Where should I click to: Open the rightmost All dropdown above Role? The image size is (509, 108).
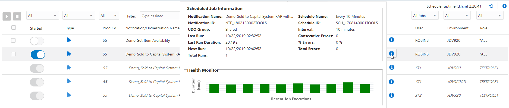(x=490, y=16)
